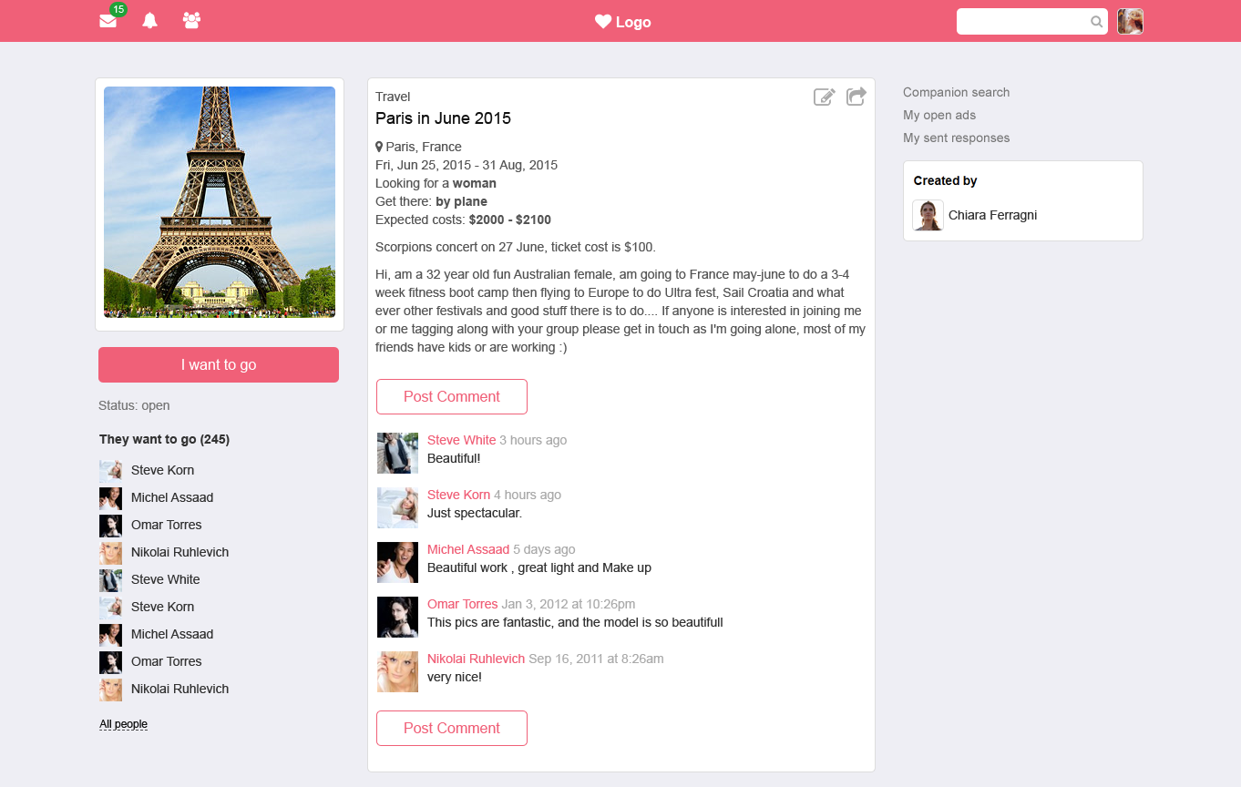Open the messages envelope icon
Image resolution: width=1241 pixels, height=787 pixels.
[108, 21]
